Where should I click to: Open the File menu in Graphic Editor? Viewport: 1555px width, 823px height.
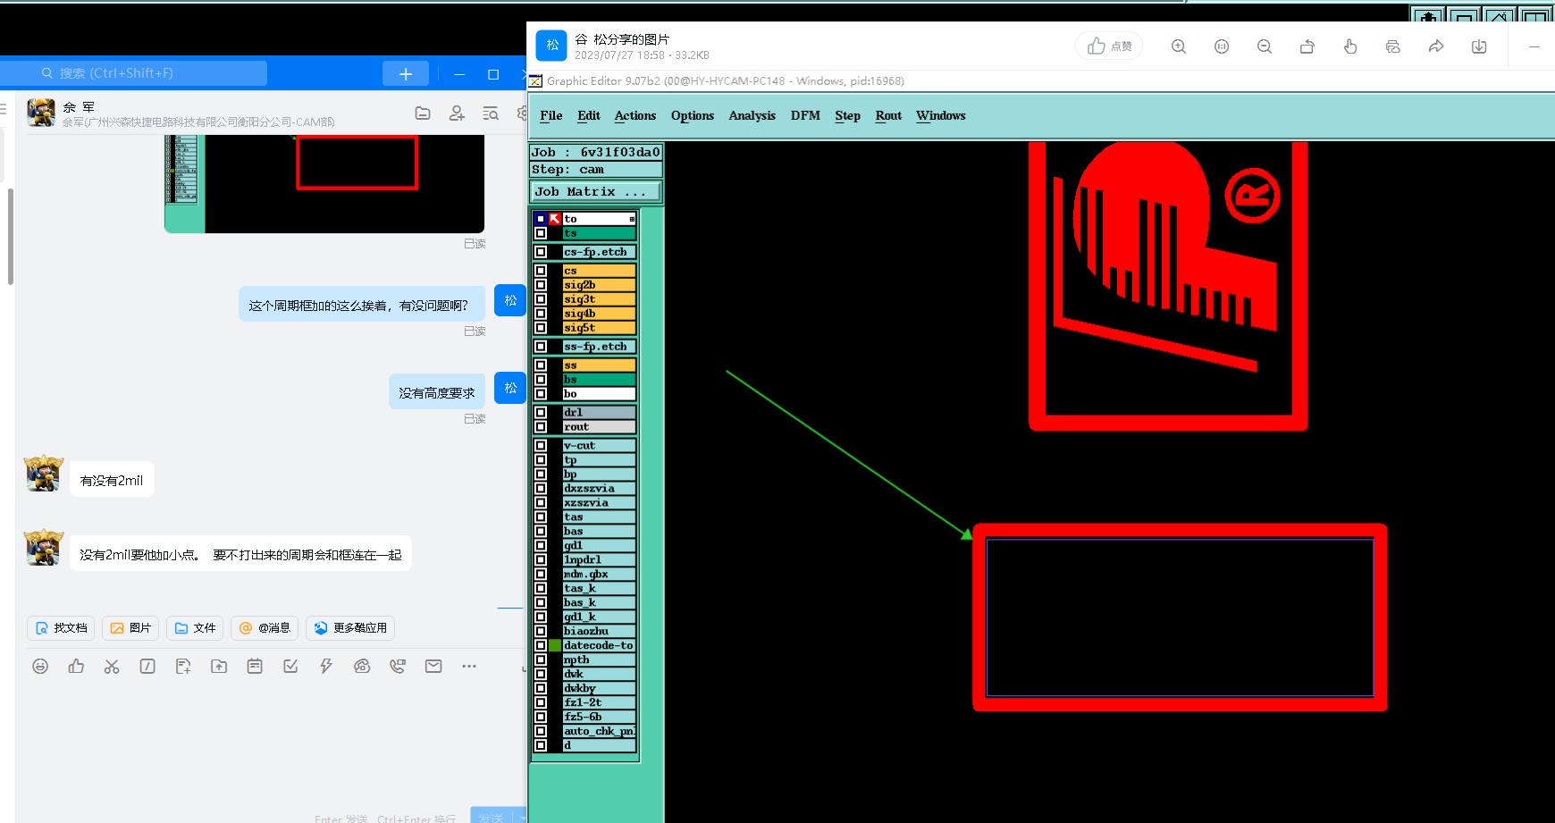pyautogui.click(x=551, y=115)
